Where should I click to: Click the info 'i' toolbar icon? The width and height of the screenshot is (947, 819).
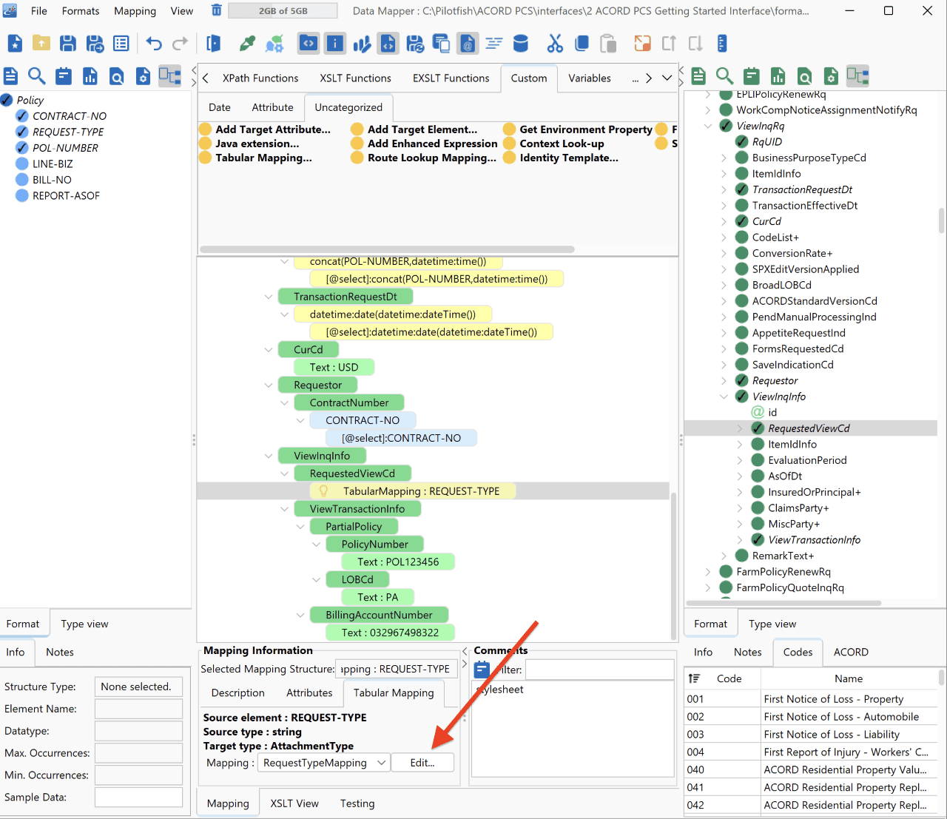click(x=335, y=44)
